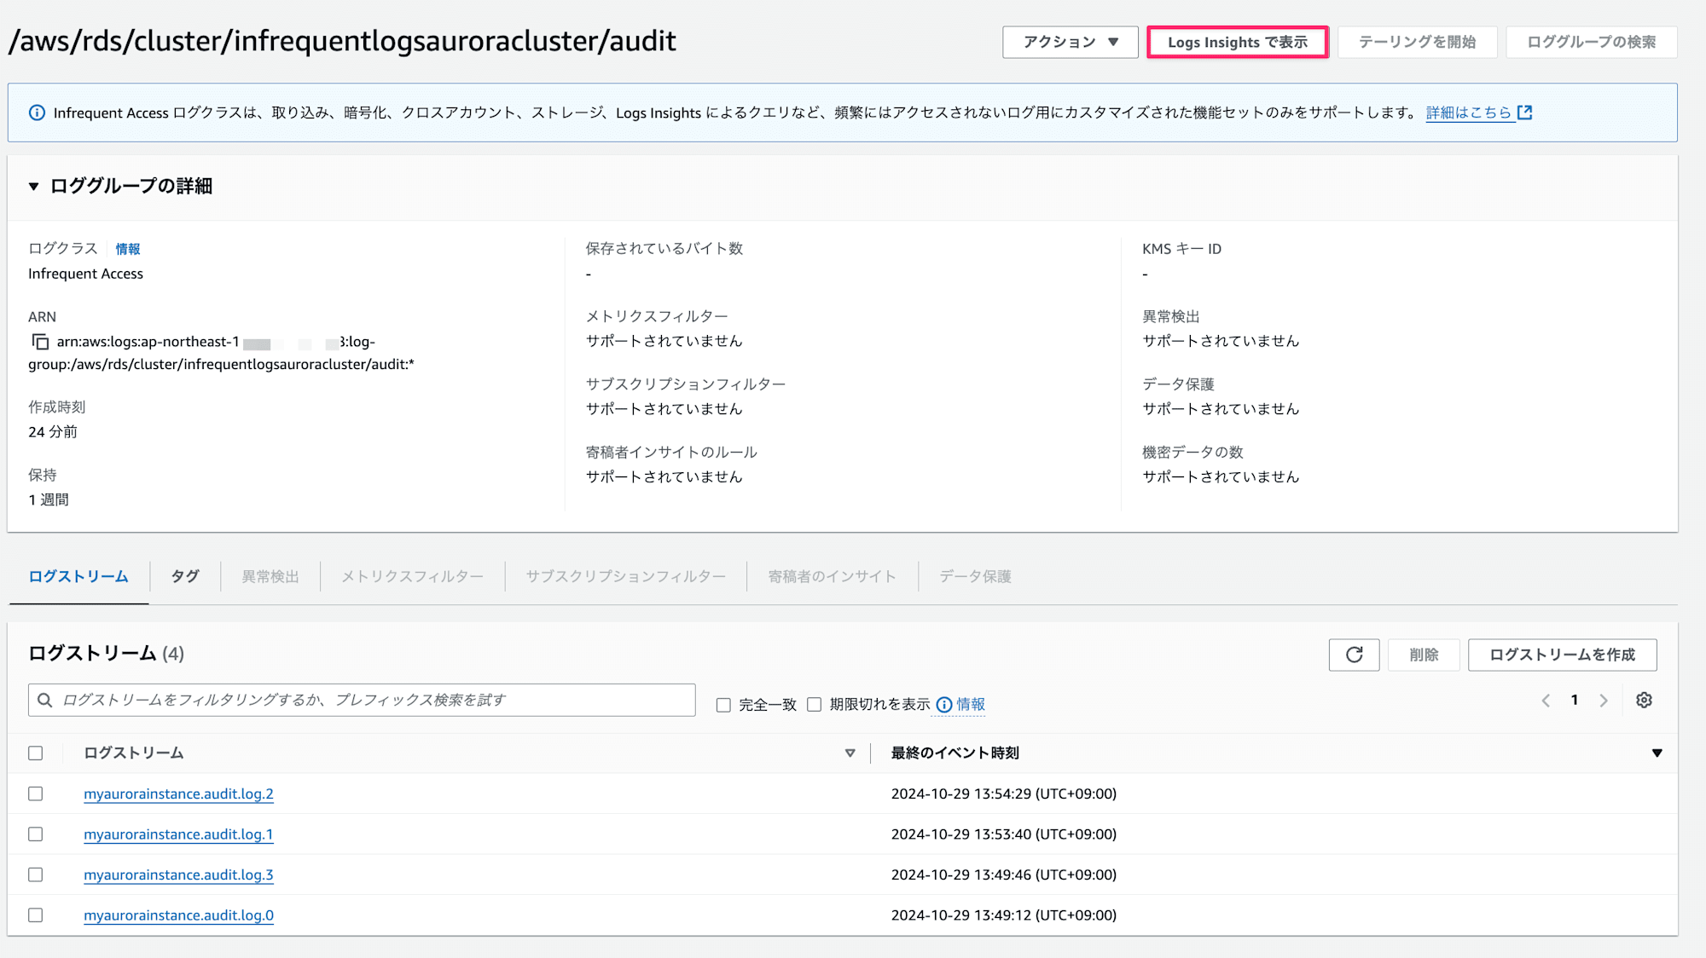The height and width of the screenshot is (958, 1706).
Task: Click the 保存されているバイト数 label
Action: coord(664,249)
